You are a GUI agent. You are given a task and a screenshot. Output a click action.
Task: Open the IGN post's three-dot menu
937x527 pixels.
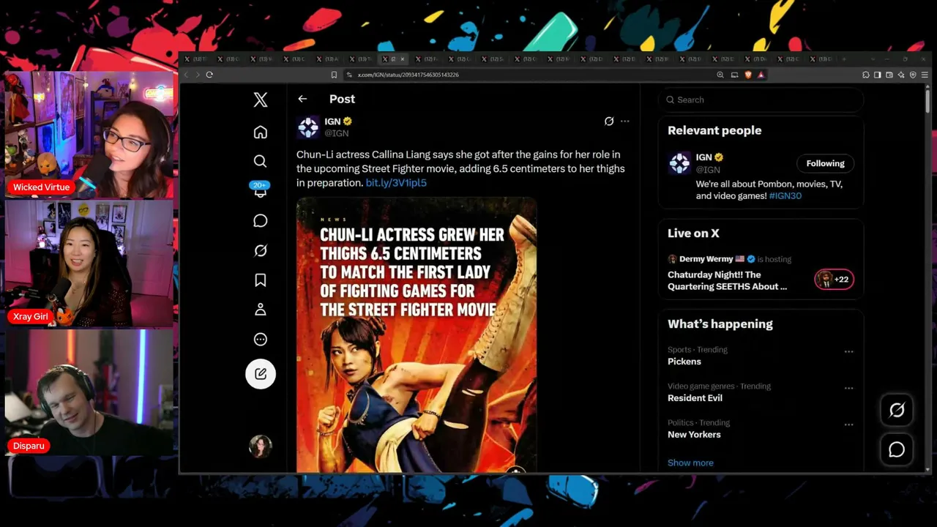click(x=624, y=122)
